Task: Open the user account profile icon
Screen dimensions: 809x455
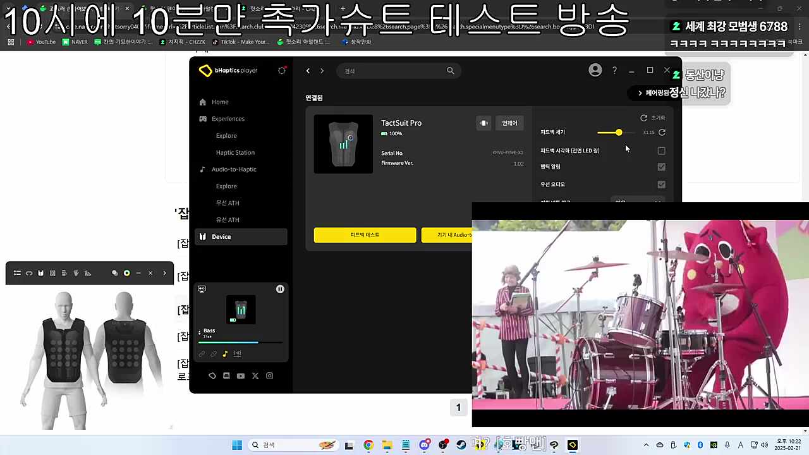Action: point(595,70)
